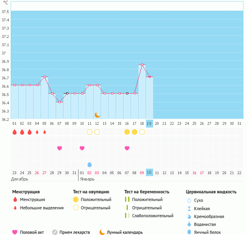Click the orange moon icon beside 'Лунный календарь'
This screenshot has width=247, height=235.
102,232
